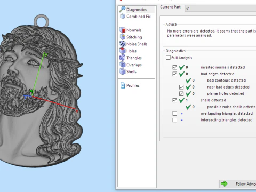
Task: Click blue dot beside intersecting triangles
Action: (182, 120)
